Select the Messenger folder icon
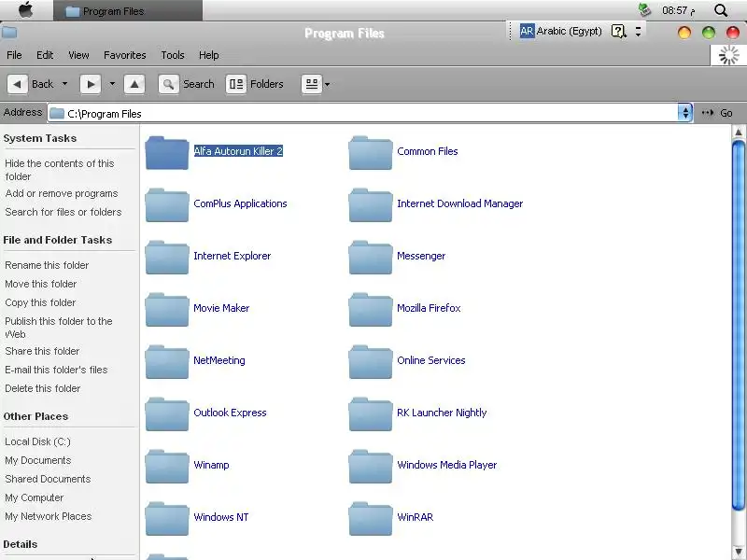Image resolution: width=747 pixels, height=560 pixels. pos(370,258)
